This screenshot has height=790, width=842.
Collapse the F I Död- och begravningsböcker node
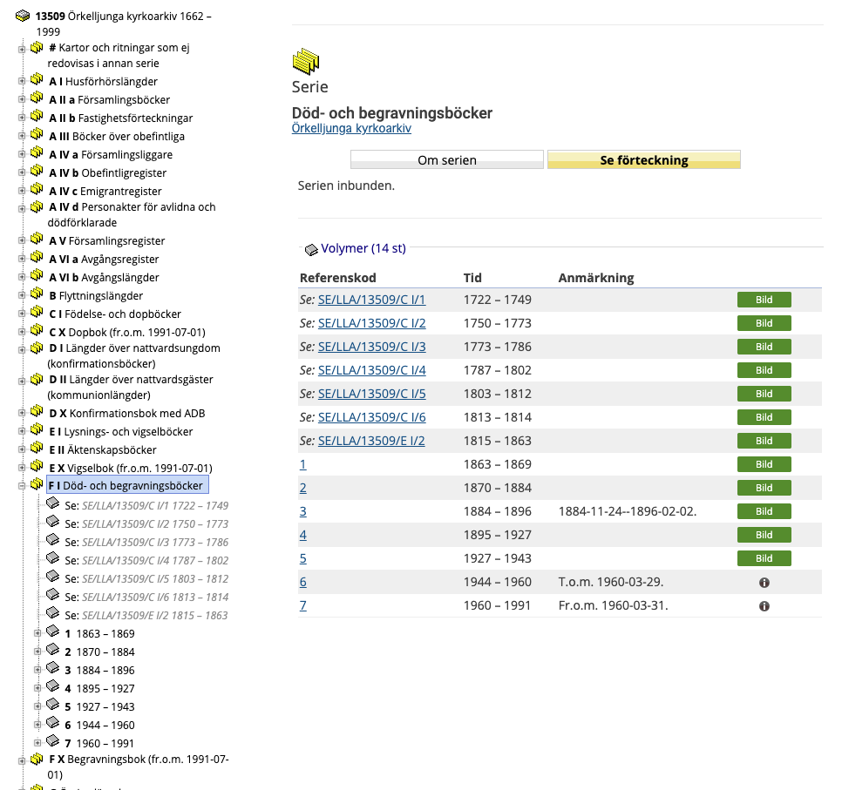pyautogui.click(x=22, y=486)
